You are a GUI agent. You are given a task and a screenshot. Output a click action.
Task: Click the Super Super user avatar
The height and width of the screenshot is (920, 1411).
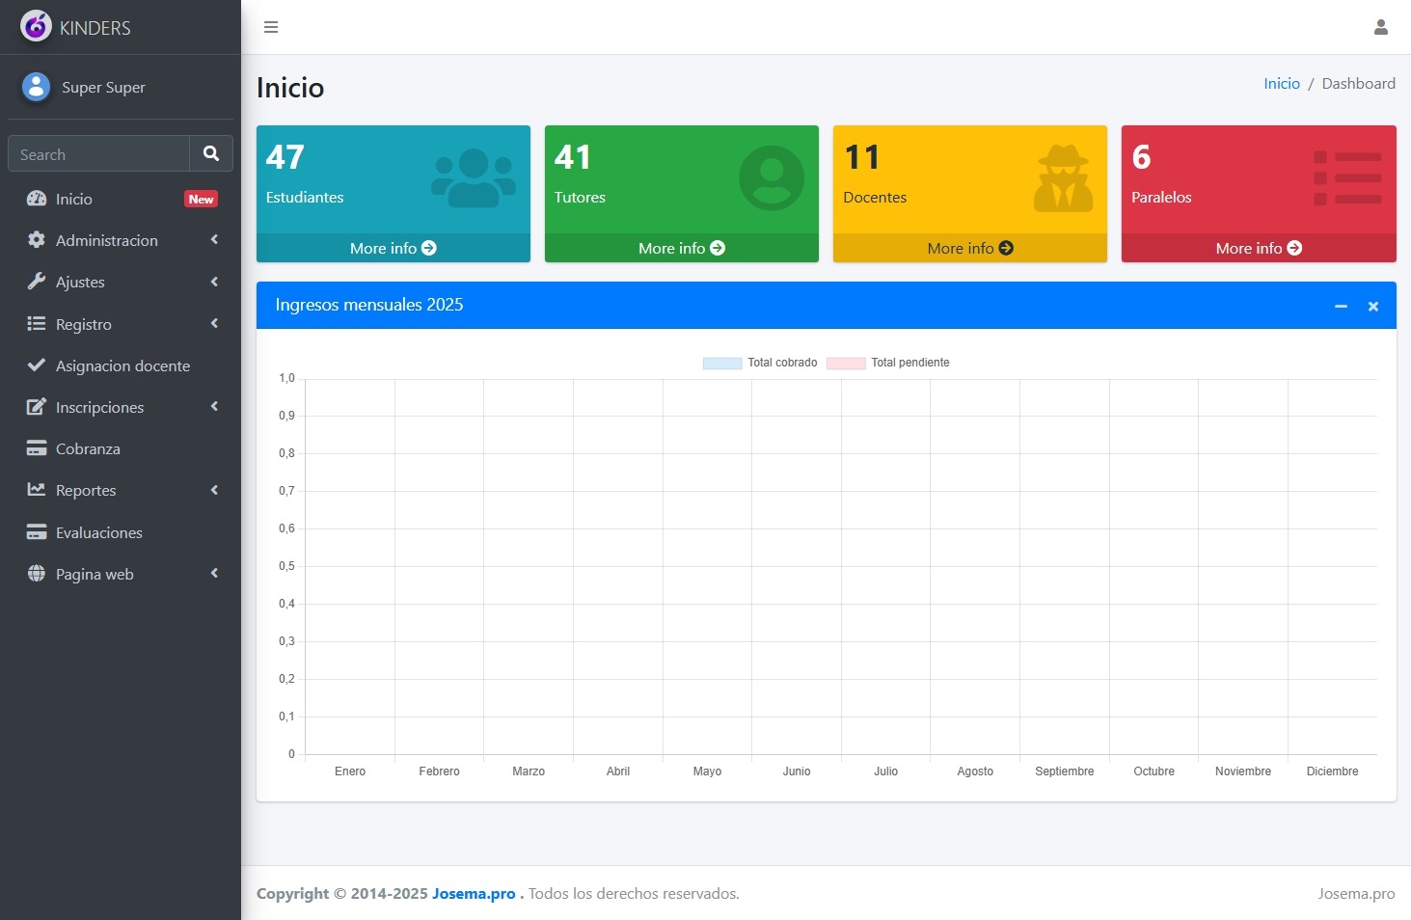click(x=36, y=87)
